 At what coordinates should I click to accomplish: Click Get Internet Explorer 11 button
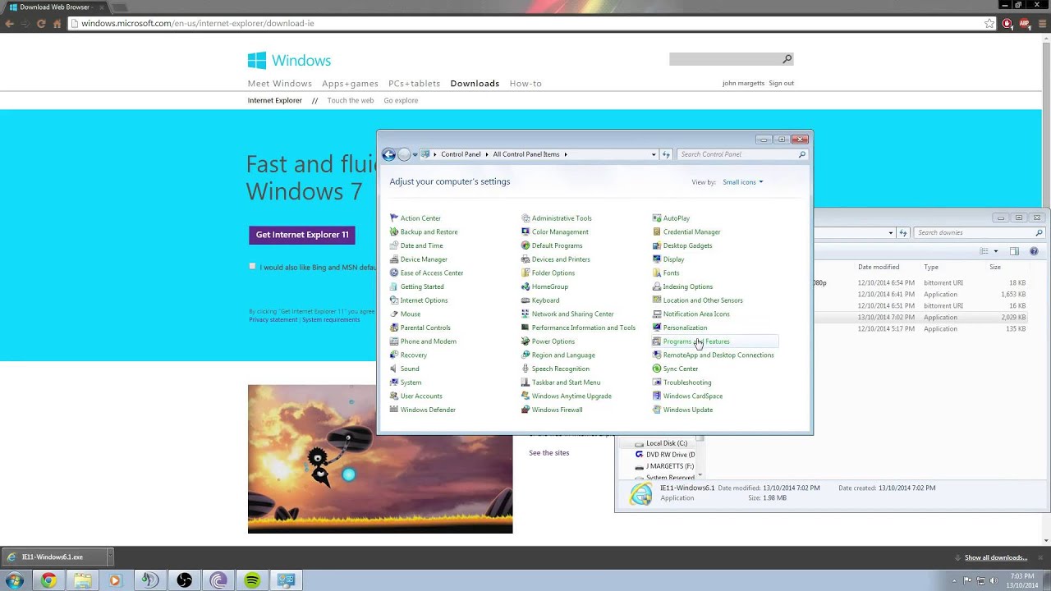[302, 235]
